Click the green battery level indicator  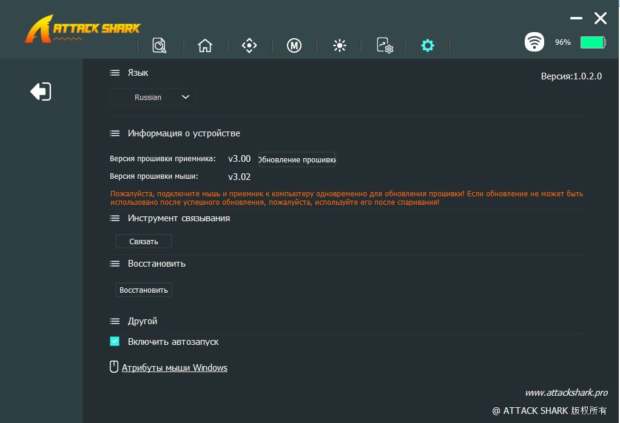(593, 42)
